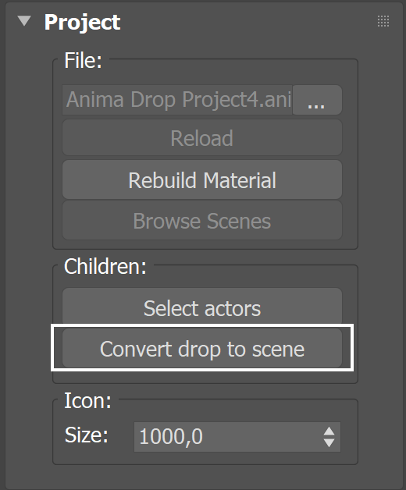Collapse the Project rollout using the triangle
Viewport: 406px width, 490px height.
click(24, 21)
